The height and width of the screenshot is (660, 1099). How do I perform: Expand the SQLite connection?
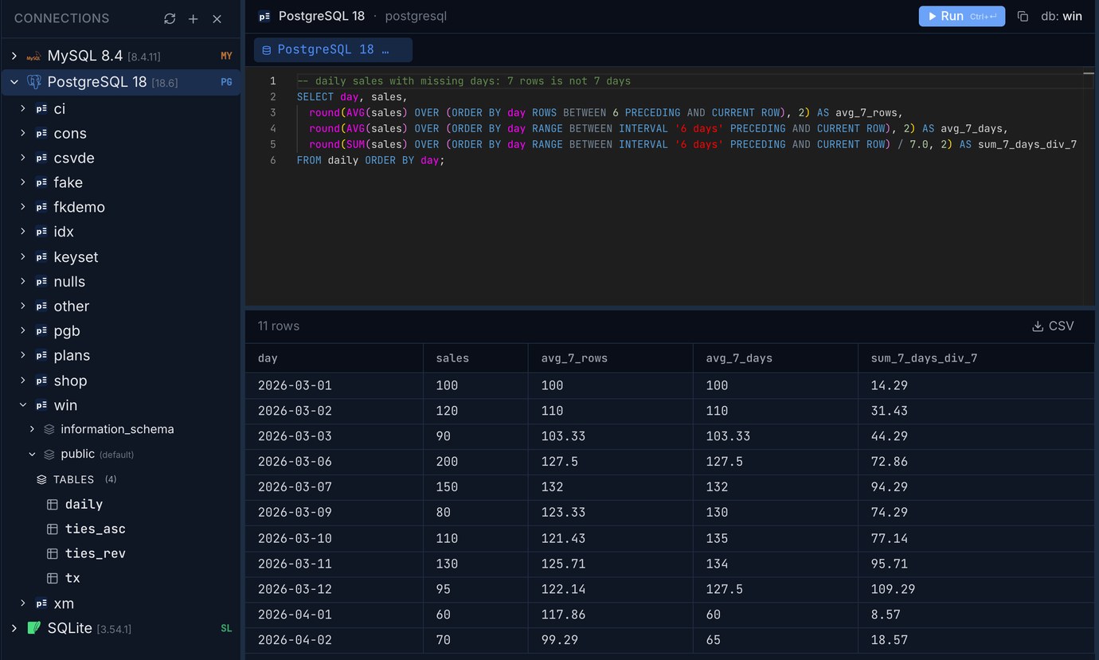point(14,628)
